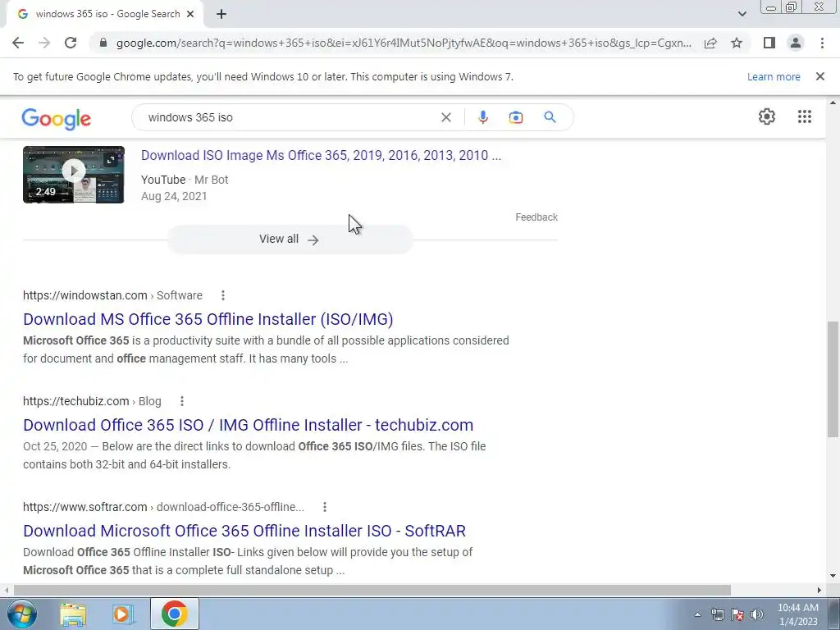This screenshot has height=630, width=840.
Task: Open Windows Explorer from taskbar
Action: 73,614
